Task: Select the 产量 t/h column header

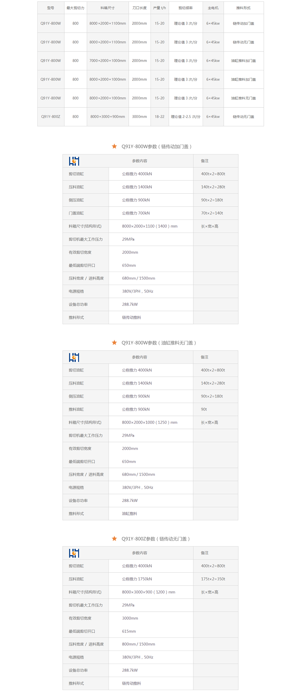Action: click(160, 8)
